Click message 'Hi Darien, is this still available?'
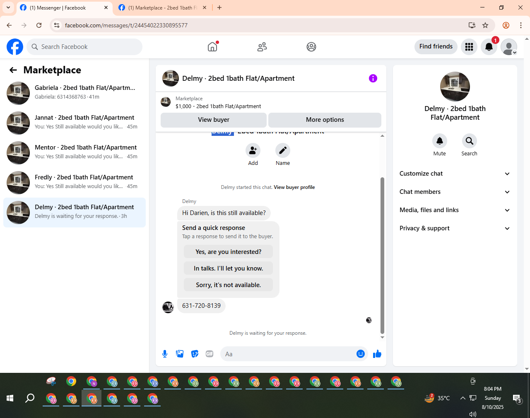 (224, 213)
